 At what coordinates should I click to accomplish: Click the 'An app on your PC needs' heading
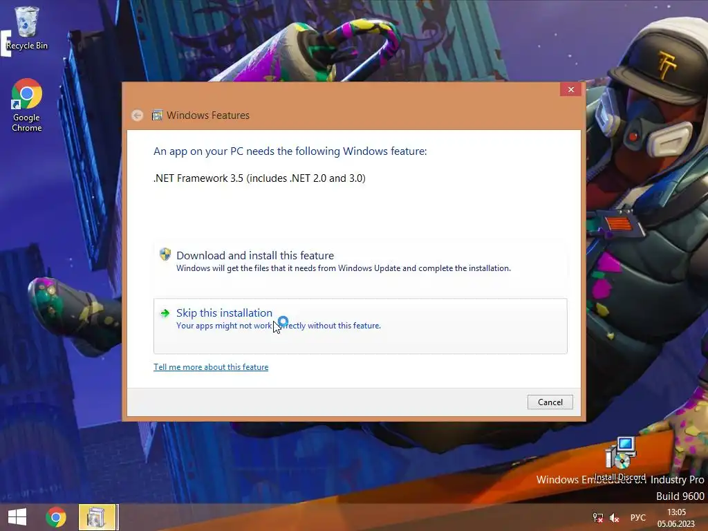290,151
